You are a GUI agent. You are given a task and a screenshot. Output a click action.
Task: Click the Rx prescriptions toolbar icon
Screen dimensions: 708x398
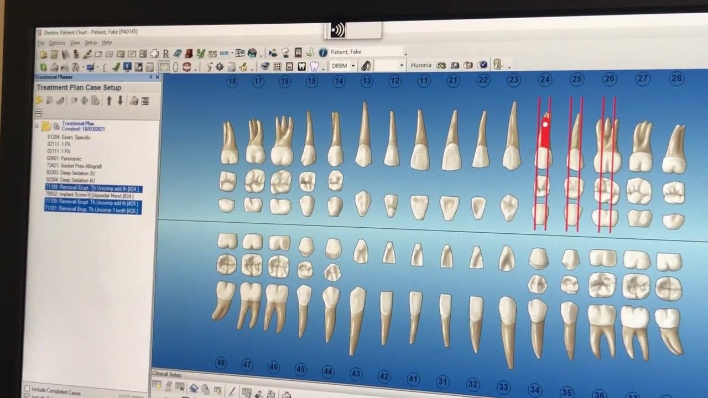pos(166,54)
